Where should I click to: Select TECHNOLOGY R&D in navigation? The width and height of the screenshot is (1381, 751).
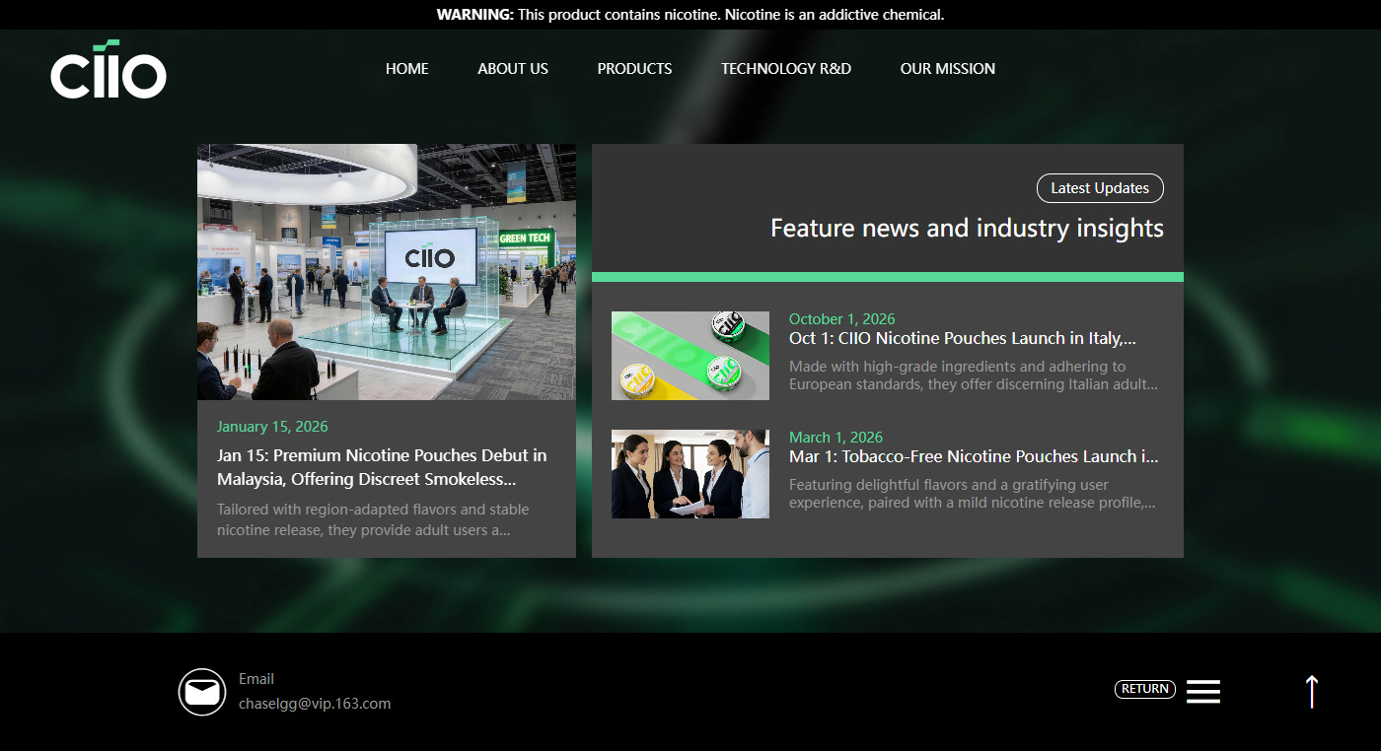click(785, 69)
